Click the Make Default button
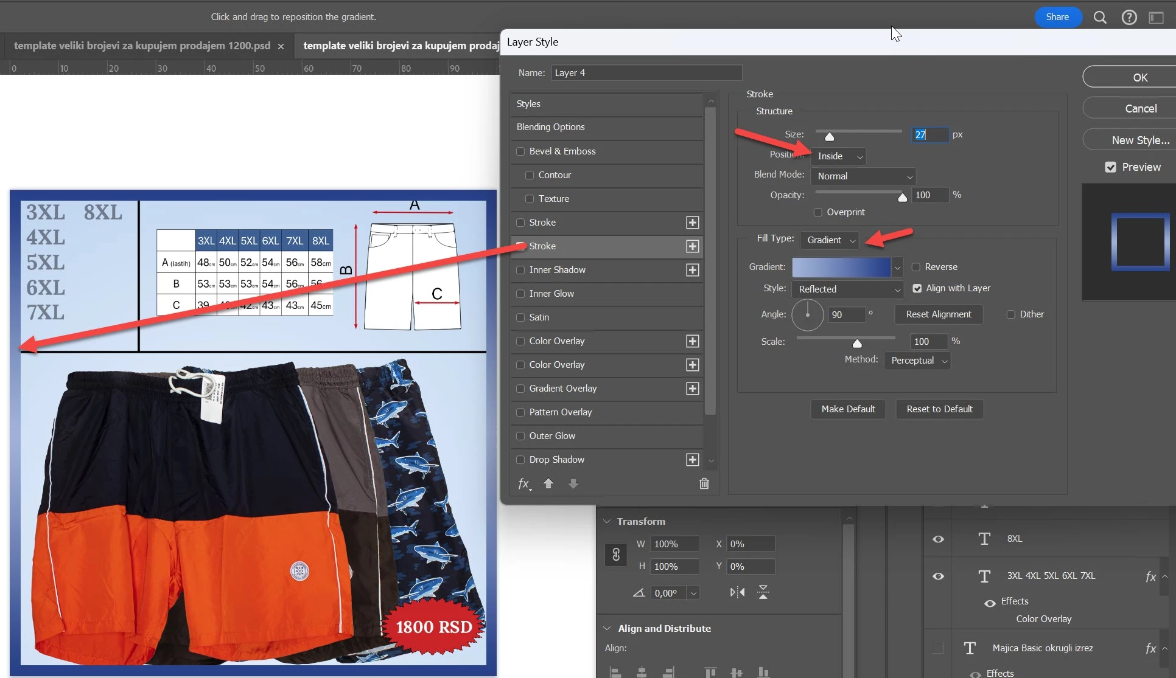The height and width of the screenshot is (678, 1176). point(848,409)
